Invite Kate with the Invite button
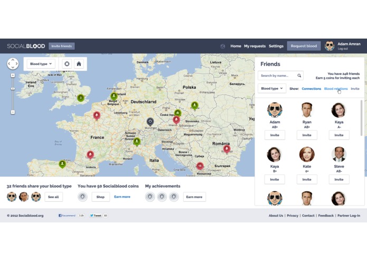Viewport: 367px width, 261px height. (307, 180)
